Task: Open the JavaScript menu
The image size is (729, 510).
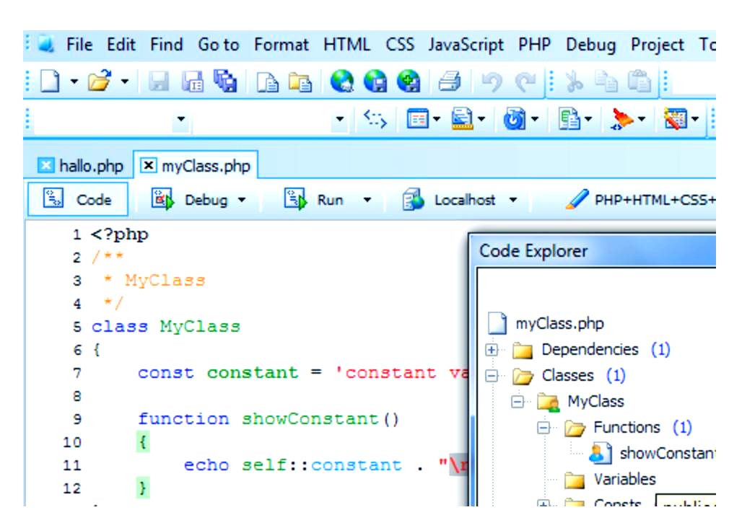Action: (x=466, y=45)
